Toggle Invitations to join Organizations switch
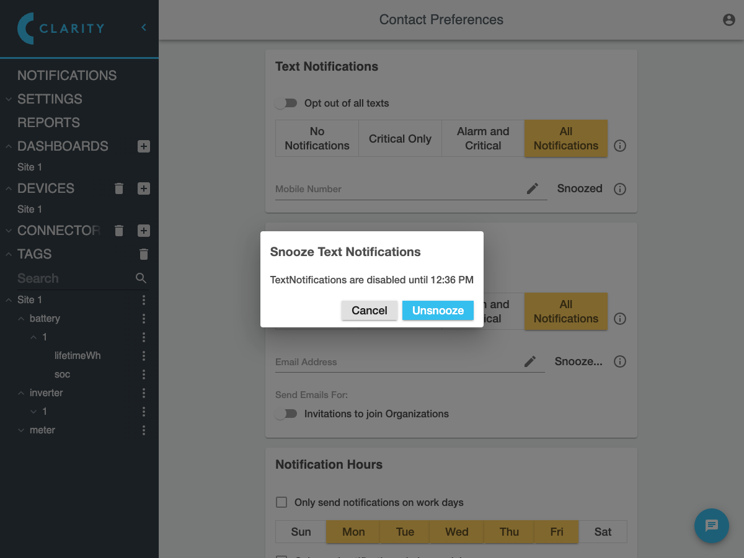744x558 pixels. click(x=286, y=414)
